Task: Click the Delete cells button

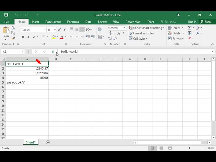Action: point(176,33)
